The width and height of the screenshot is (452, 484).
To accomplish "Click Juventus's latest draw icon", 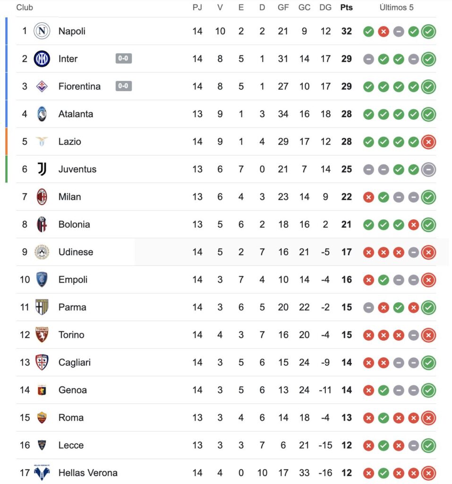I will pos(428,170).
